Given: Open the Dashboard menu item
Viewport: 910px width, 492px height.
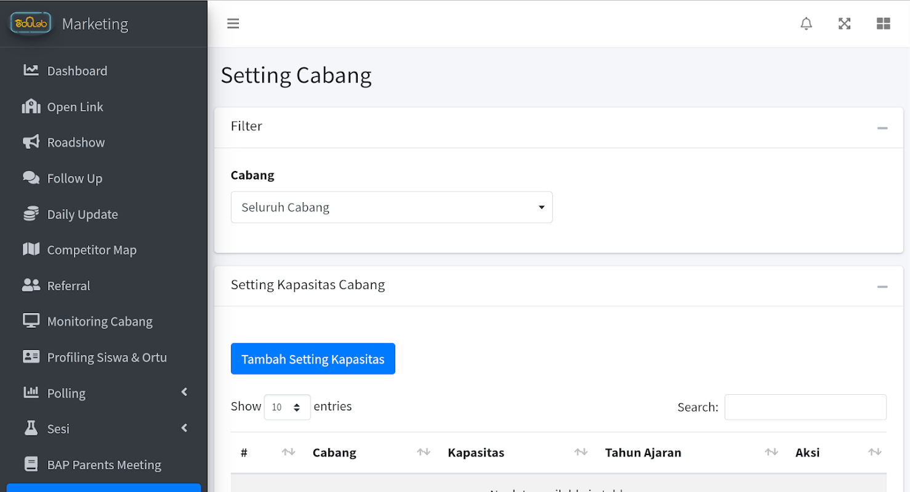Looking at the screenshot, I should (x=77, y=71).
